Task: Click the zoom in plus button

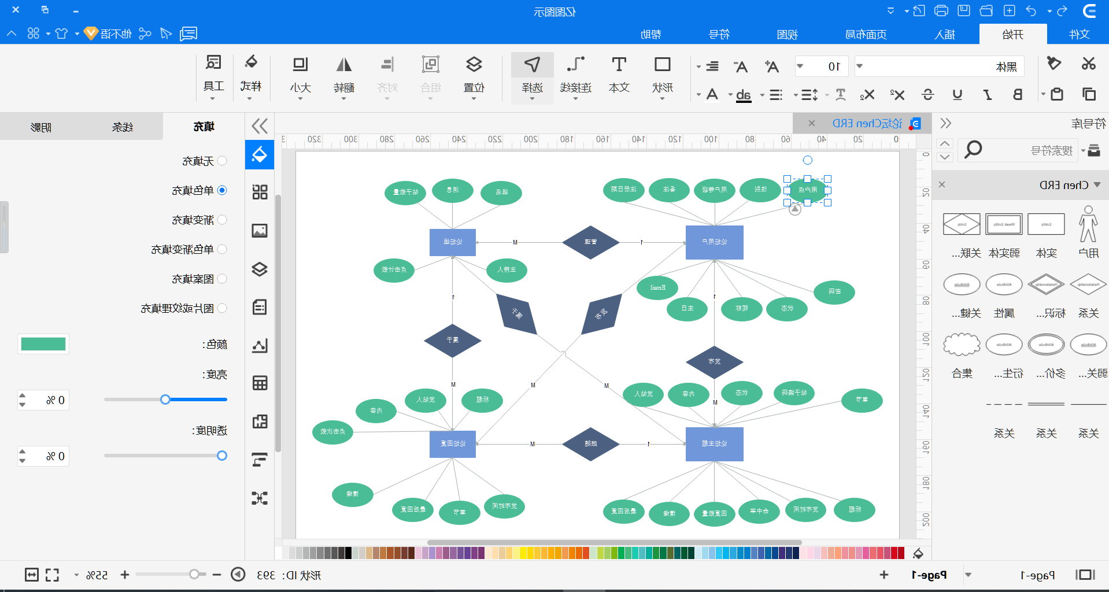Action: pyautogui.click(x=124, y=575)
